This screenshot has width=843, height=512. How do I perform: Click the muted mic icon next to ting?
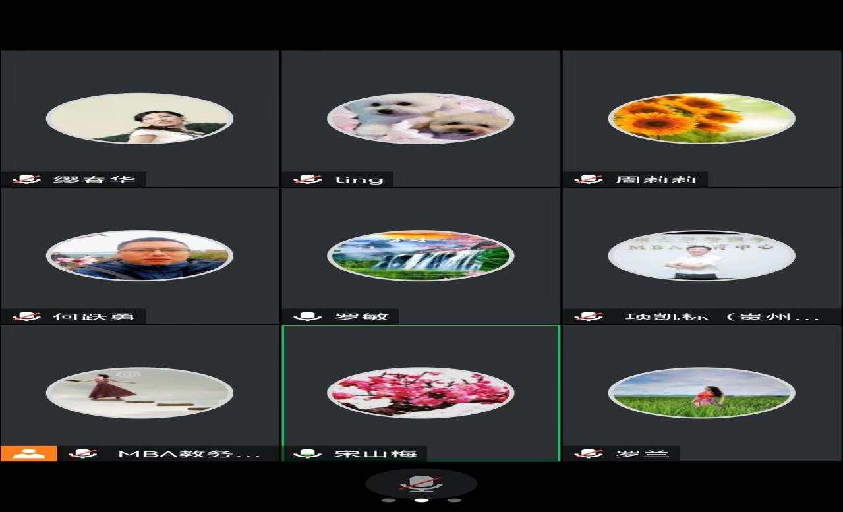coord(307,179)
